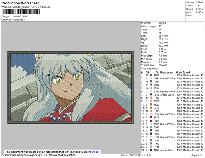
Task: Click the barcode under the worksheet title
Action: click(21, 12)
